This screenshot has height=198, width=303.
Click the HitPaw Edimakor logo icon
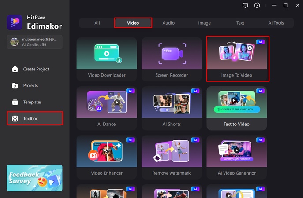point(15,22)
